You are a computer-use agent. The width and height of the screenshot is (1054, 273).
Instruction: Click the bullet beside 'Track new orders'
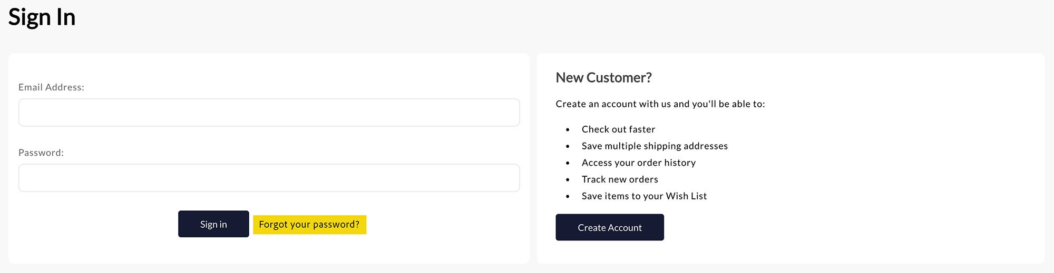coord(568,180)
